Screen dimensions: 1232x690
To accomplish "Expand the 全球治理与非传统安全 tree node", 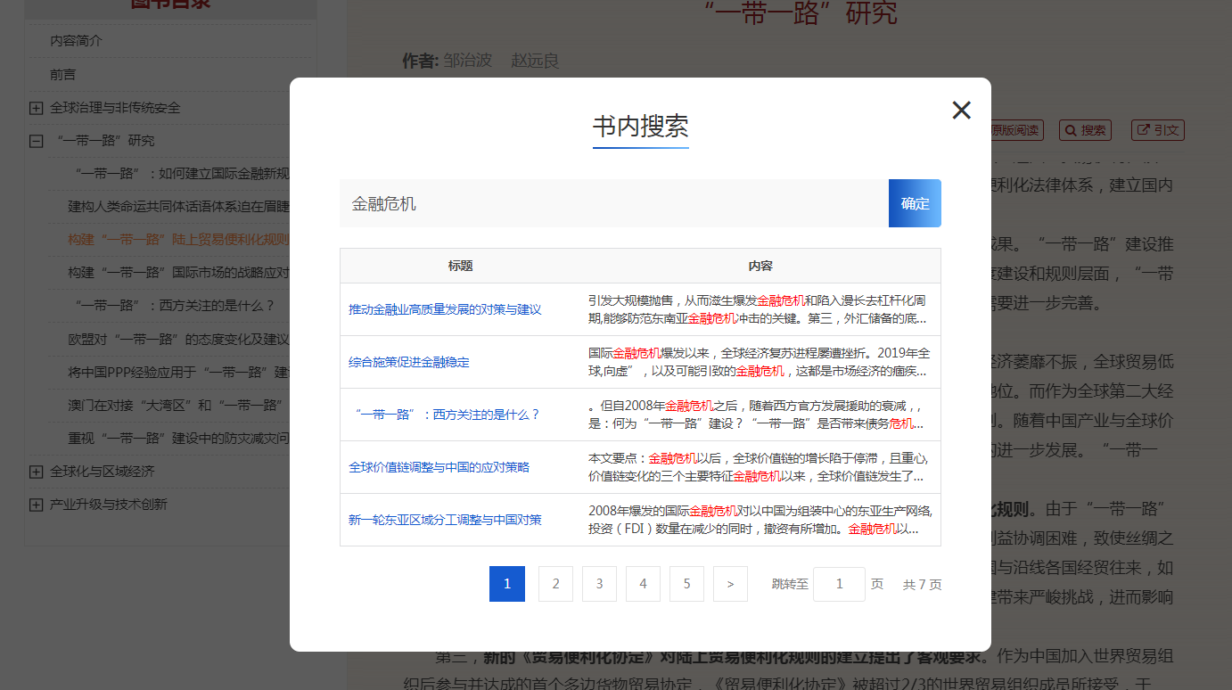I will 37,108.
